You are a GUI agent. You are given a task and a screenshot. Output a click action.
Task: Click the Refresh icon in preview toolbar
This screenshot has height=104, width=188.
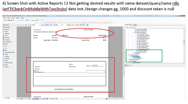[x=80, y=25]
